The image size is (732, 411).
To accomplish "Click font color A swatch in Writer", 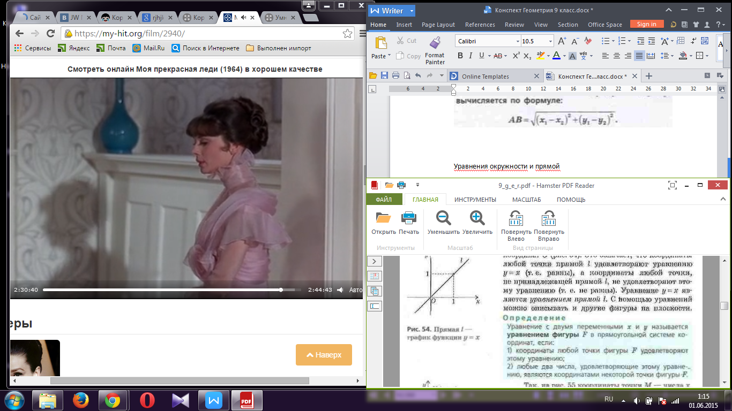I will 556,56.
